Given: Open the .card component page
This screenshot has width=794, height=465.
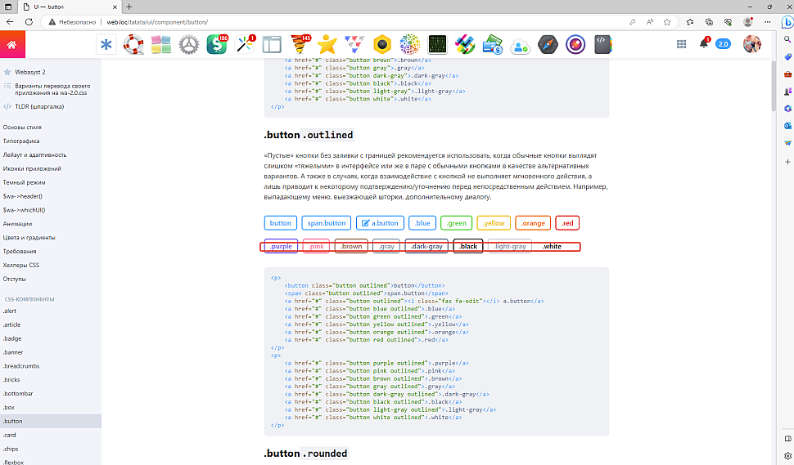Looking at the screenshot, I should (10, 435).
